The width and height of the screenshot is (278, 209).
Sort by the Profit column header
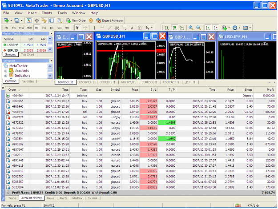click(265, 90)
